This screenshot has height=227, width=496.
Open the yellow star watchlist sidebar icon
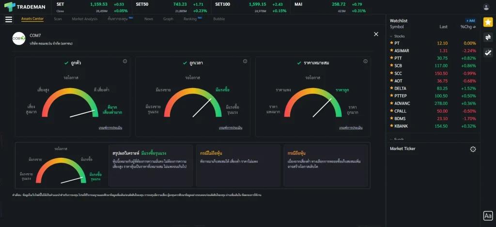(488, 22)
